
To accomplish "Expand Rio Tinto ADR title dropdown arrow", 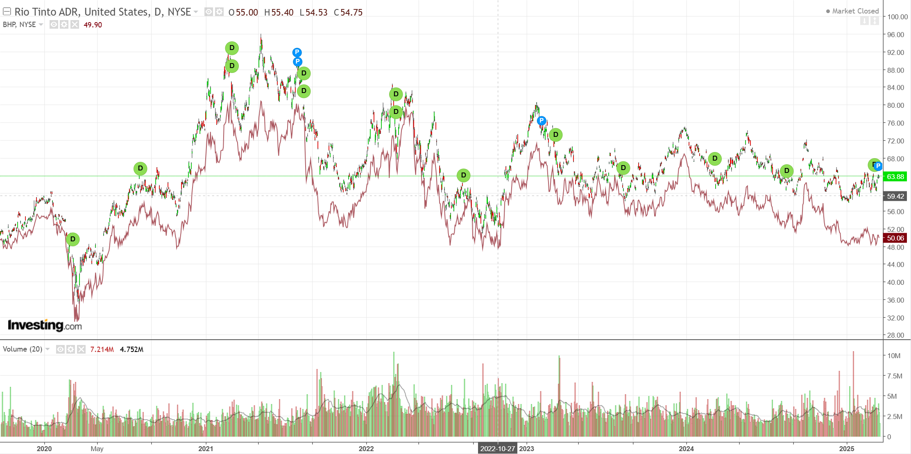I will pos(196,12).
